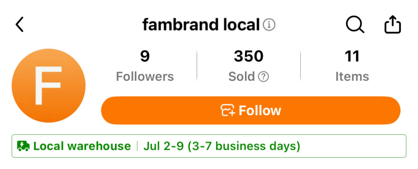
Task: Click the Sold label text
Action: (242, 77)
